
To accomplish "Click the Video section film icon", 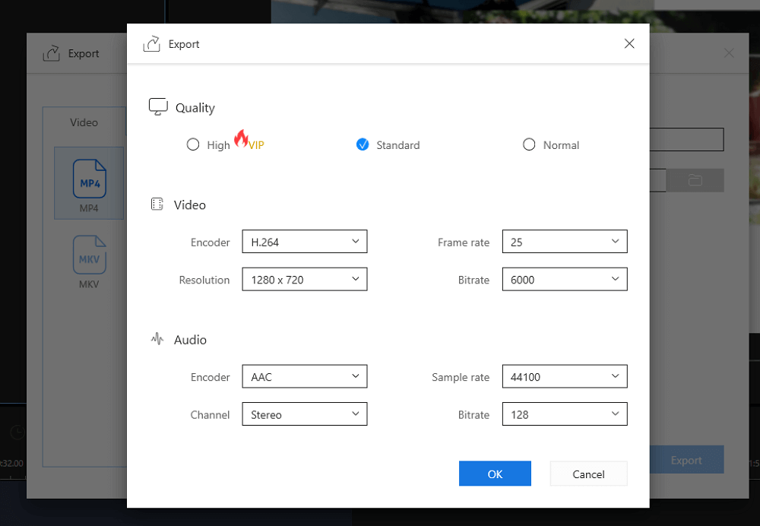I will point(157,203).
